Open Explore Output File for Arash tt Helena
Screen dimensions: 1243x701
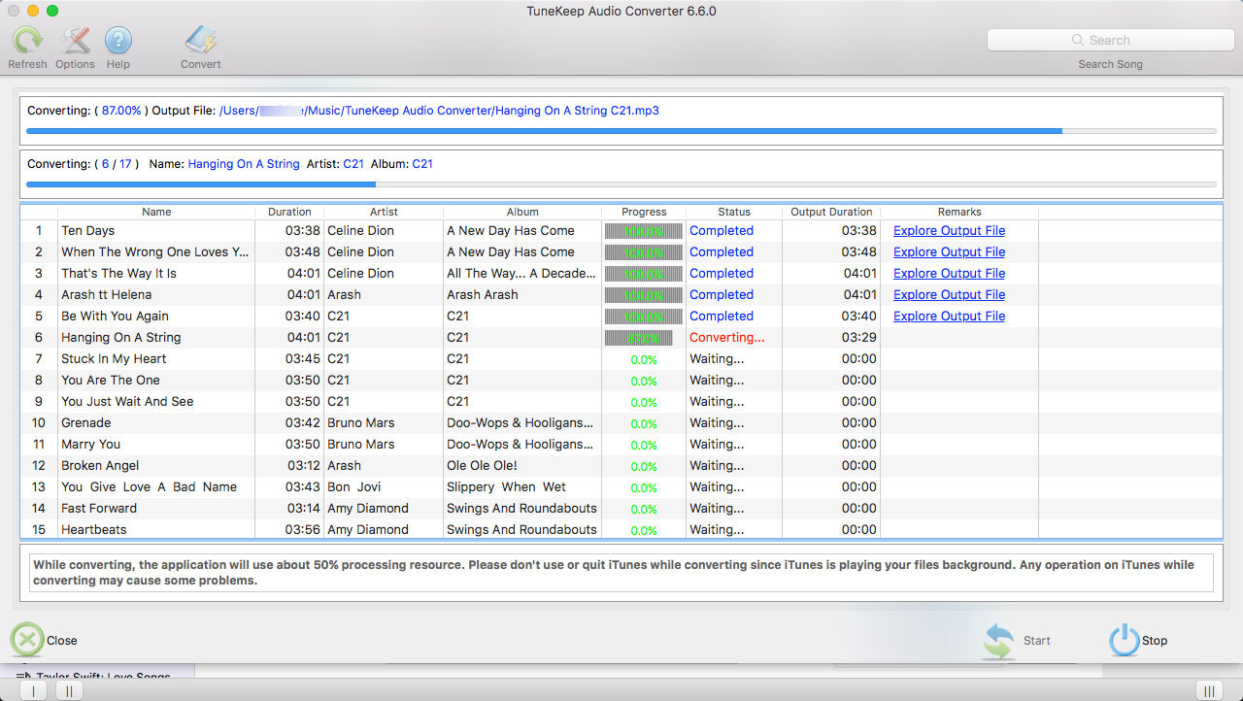pos(949,294)
